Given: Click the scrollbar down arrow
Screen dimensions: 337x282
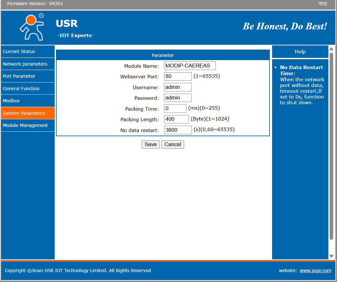Looking at the screenshot, I should click(x=332, y=256).
